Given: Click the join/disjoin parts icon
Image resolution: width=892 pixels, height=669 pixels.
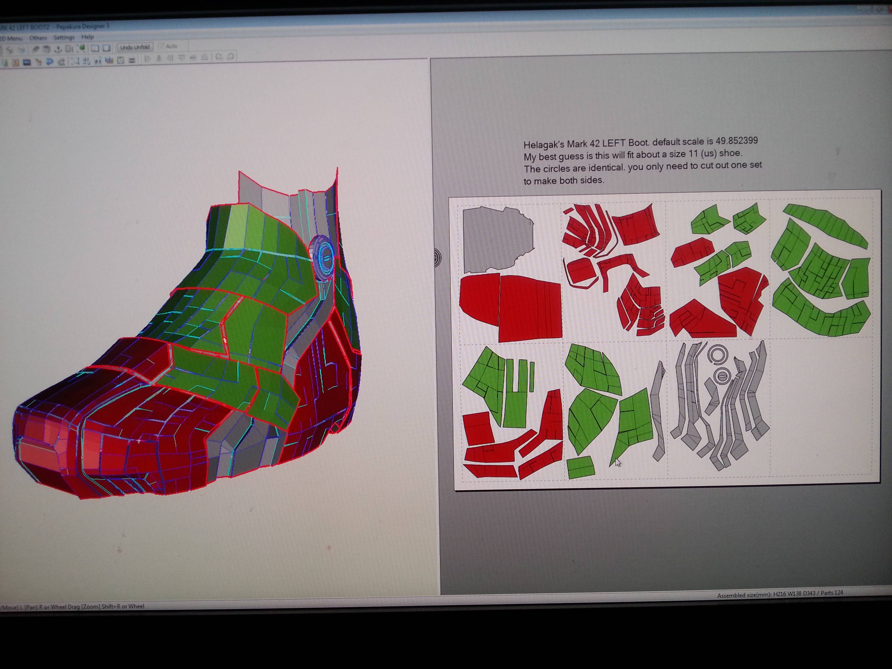Looking at the screenshot, I should [87, 61].
